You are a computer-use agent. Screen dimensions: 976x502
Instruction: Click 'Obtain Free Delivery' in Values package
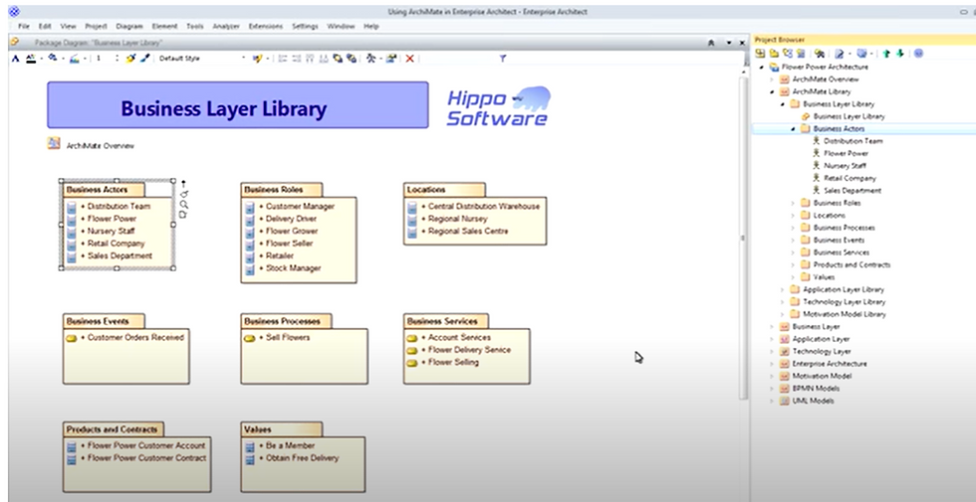tap(302, 458)
